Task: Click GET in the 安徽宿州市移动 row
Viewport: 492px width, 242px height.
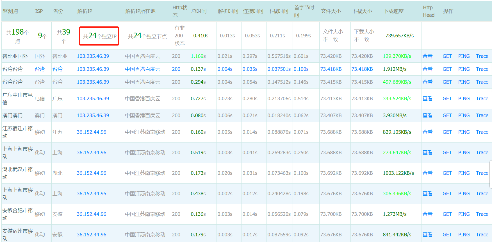Action: point(447,235)
